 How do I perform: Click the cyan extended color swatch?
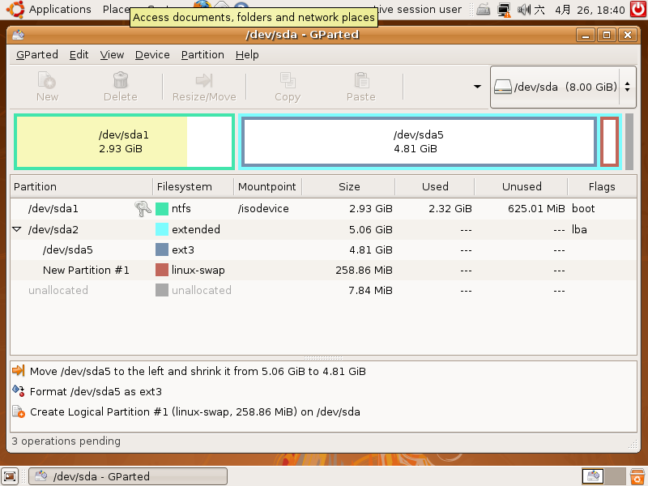coord(161,229)
